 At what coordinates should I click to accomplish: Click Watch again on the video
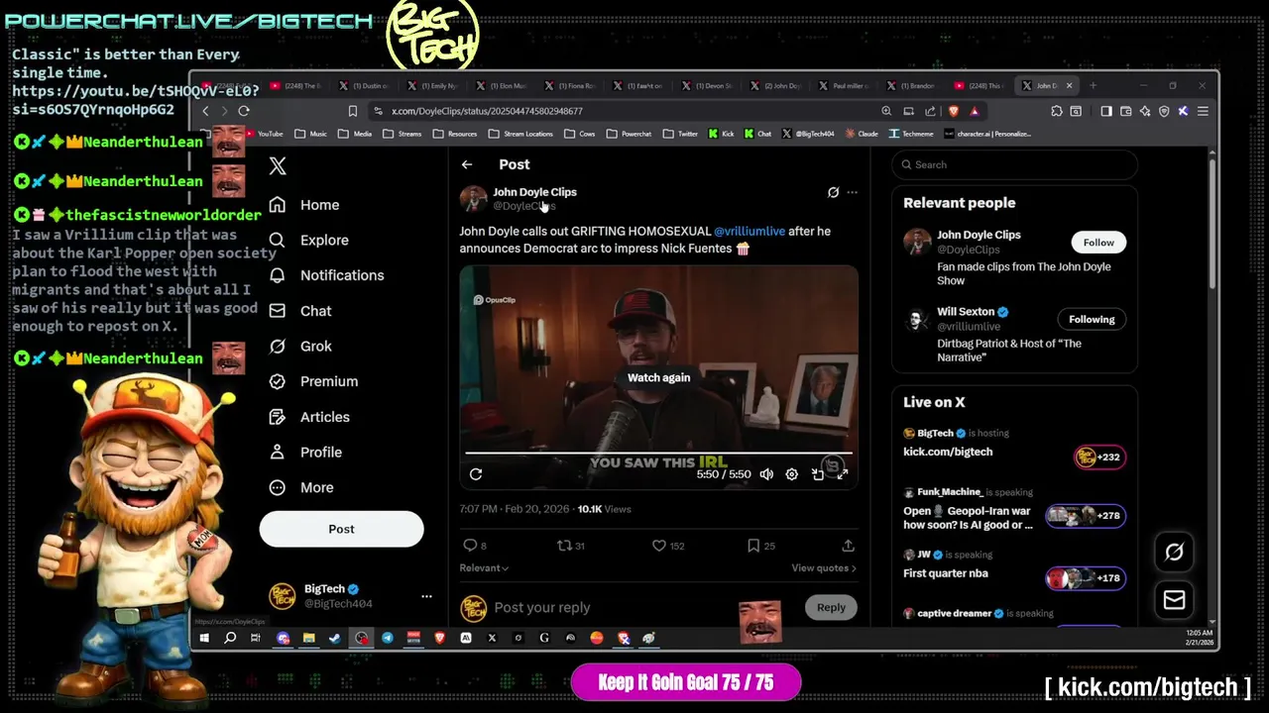click(x=658, y=377)
